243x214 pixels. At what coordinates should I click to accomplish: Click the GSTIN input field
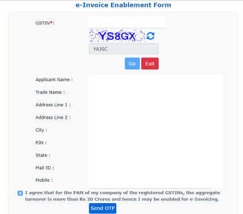127,22
